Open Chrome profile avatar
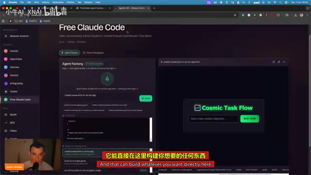This screenshot has height=175, width=311. click(301, 15)
